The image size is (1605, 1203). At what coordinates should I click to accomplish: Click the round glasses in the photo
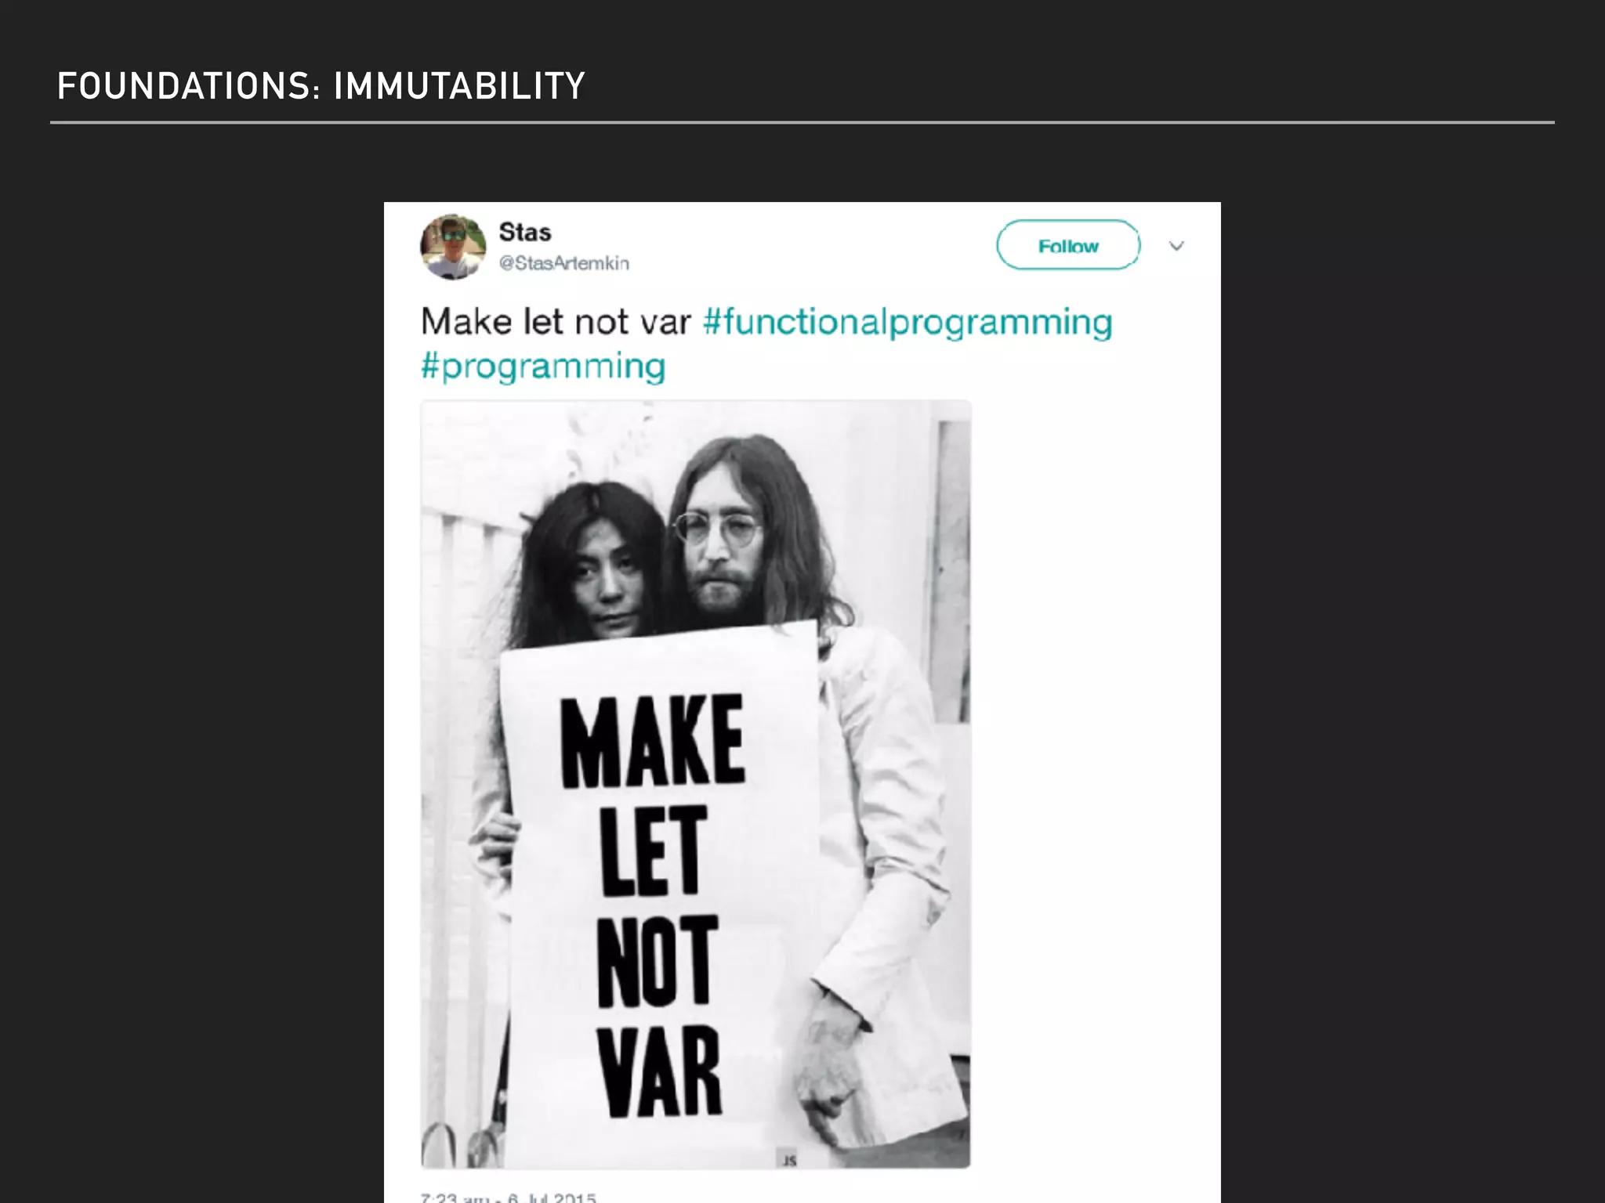tap(717, 528)
